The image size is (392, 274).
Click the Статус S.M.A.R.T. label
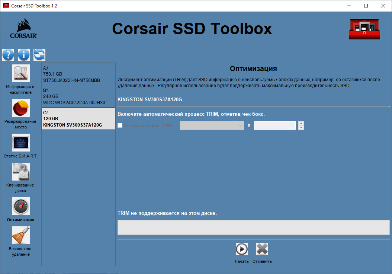[x=20, y=156]
